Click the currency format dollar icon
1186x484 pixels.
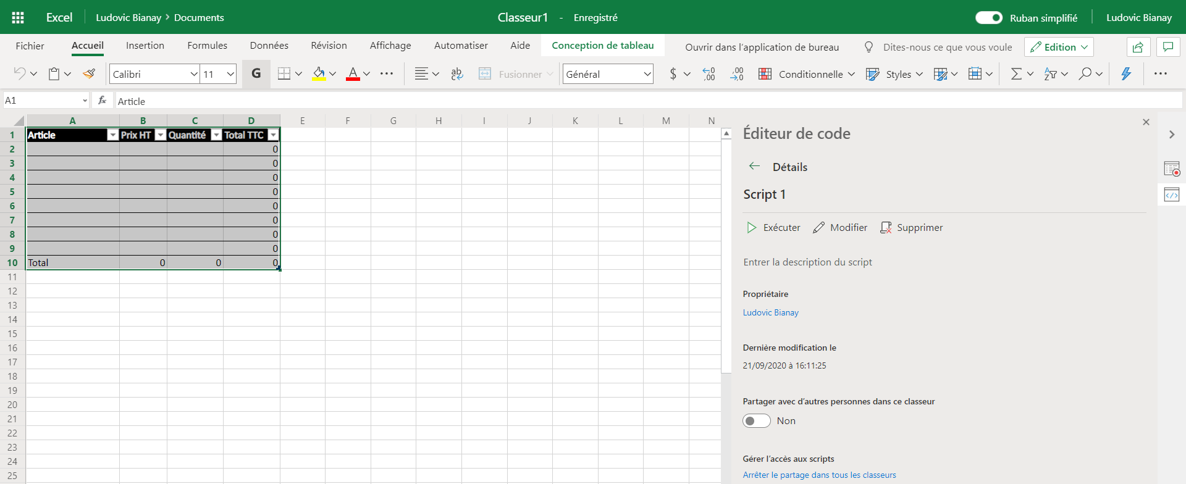(673, 74)
